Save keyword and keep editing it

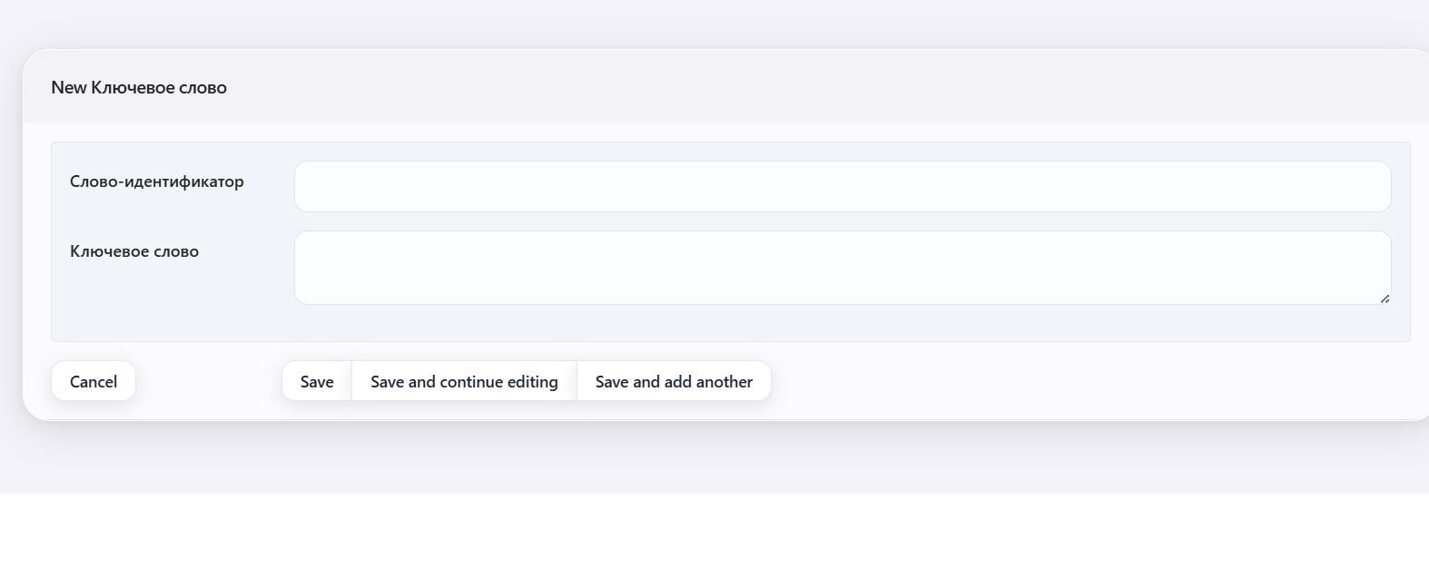[x=464, y=381]
